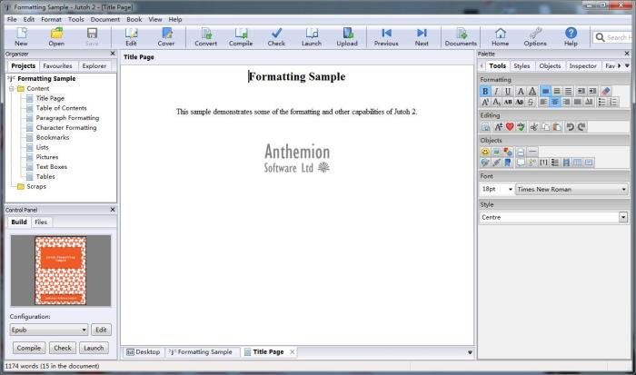Screen dimensions: 636x375
Task: Click the Search field in the toolbar
Action: click(x=613, y=37)
